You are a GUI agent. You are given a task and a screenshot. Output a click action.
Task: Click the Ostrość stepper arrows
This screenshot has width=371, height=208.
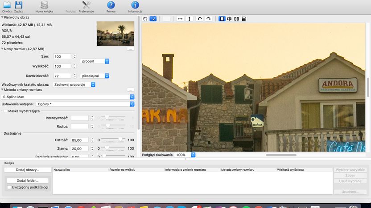coord(92,140)
